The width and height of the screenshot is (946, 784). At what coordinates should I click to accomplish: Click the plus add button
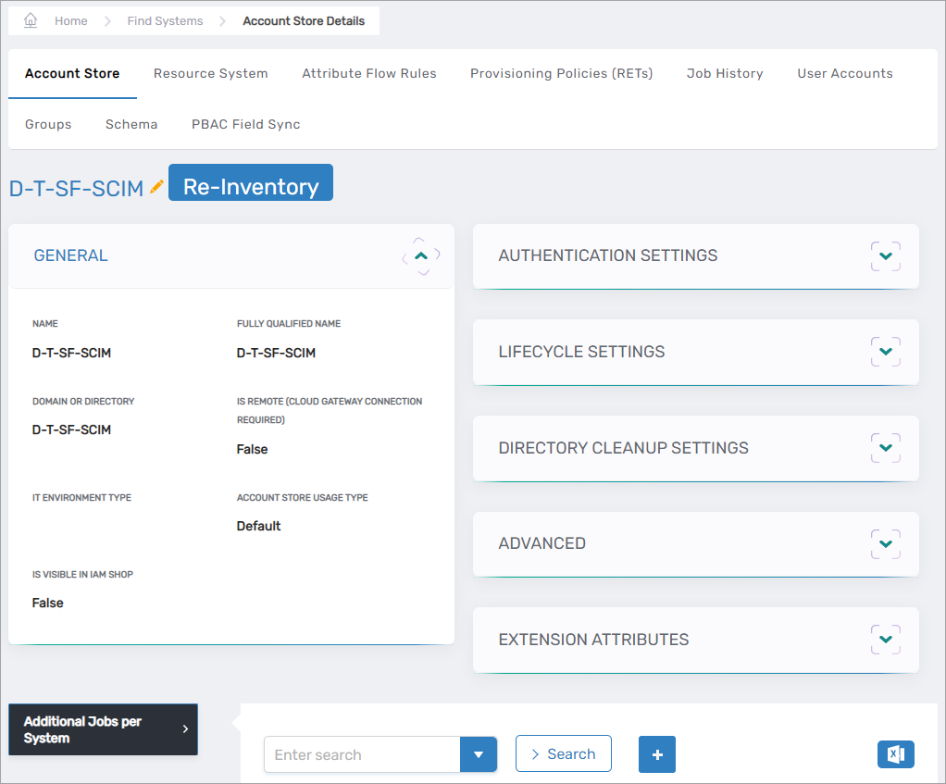tap(657, 754)
